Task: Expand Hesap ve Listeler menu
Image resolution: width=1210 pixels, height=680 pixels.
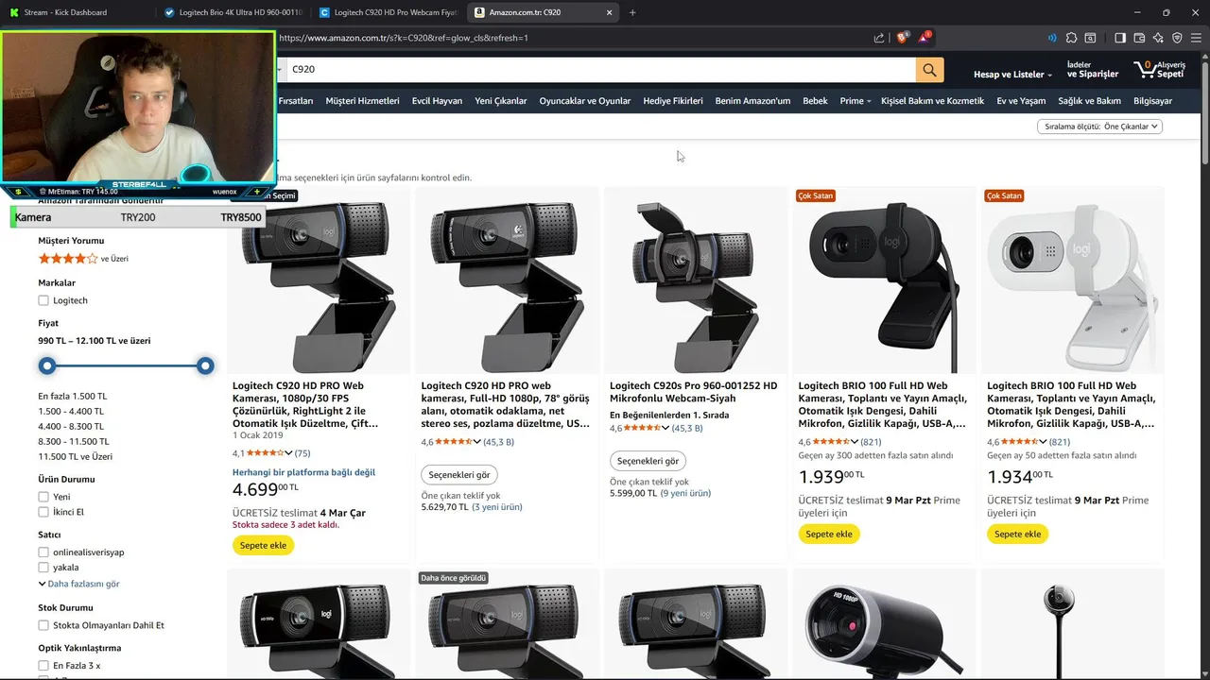Action: (1012, 75)
